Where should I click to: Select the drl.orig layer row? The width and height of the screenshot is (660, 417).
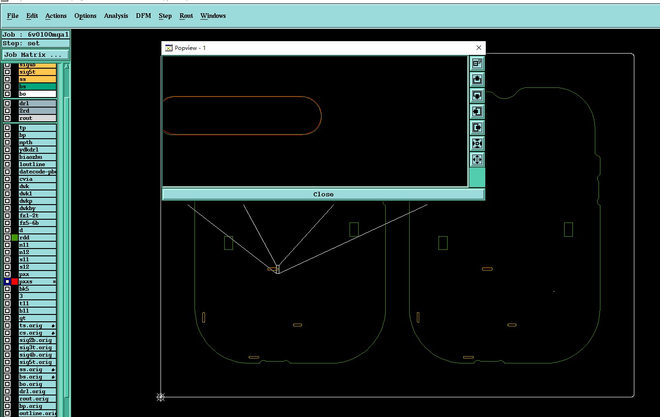38,391
